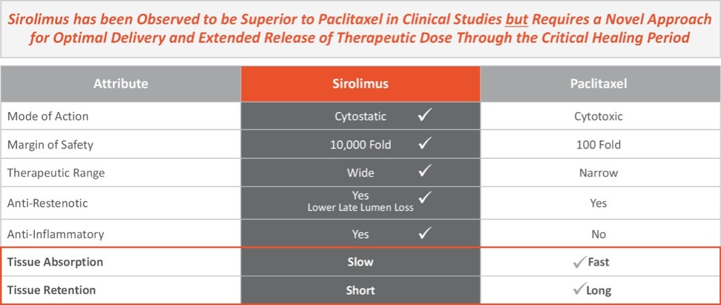
Task: Select the Therapeutic Range row label
Action: click(x=56, y=173)
